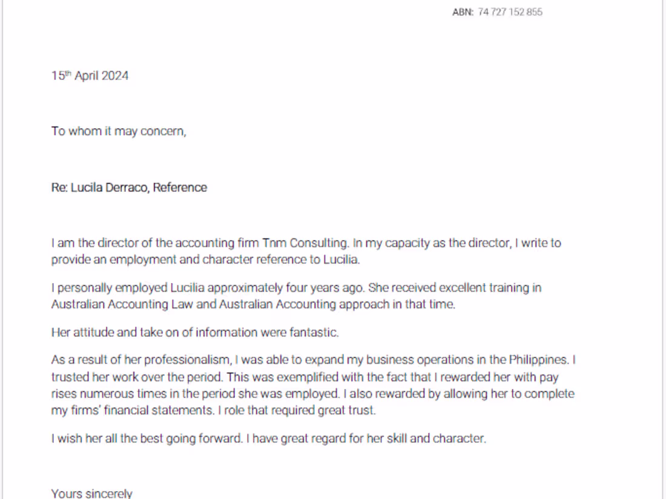Click the 'ABN:' label at top
Image resolution: width=666 pixels, height=499 pixels.
coord(463,12)
